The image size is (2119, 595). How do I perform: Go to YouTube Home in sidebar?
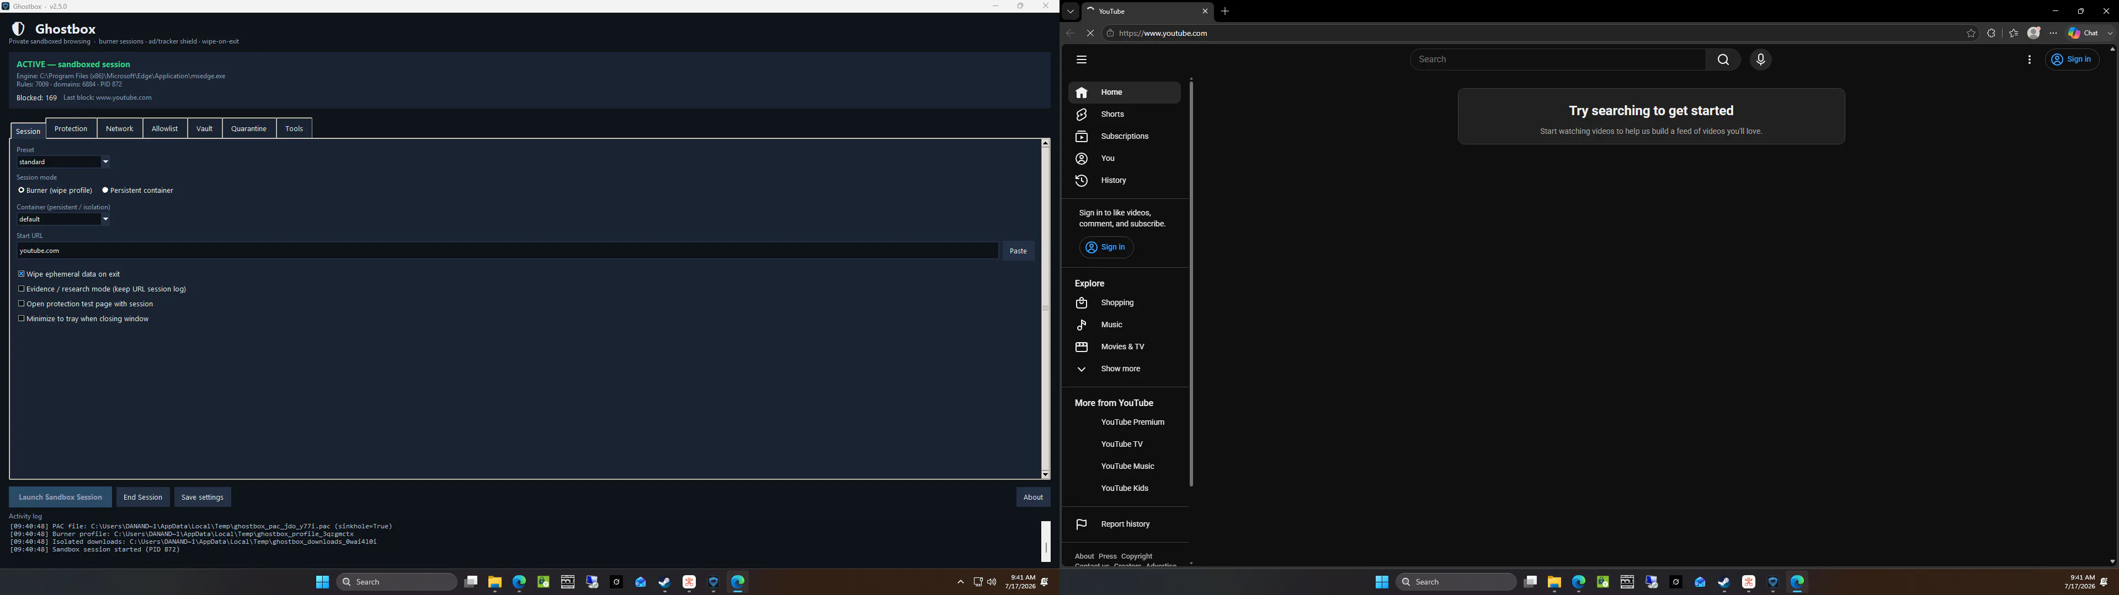point(1125,93)
